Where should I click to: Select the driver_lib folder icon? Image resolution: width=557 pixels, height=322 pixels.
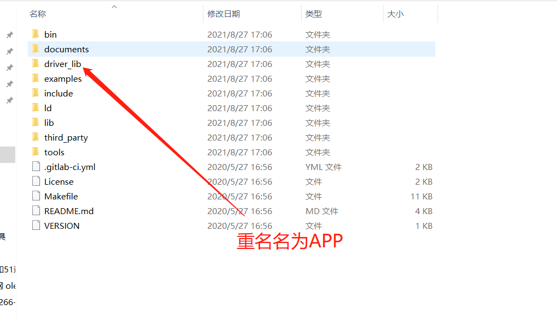pos(35,64)
